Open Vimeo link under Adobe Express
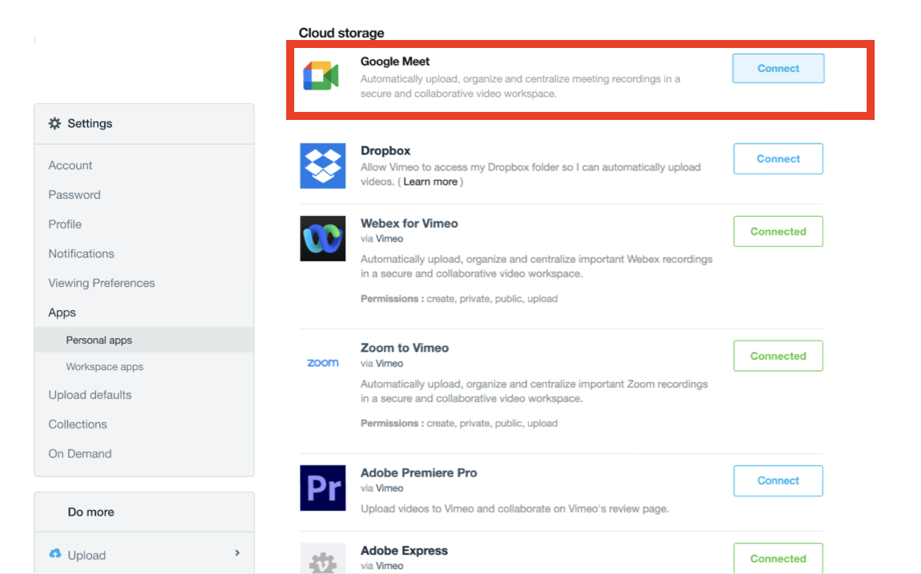This screenshot has height=574, width=921. [x=389, y=566]
